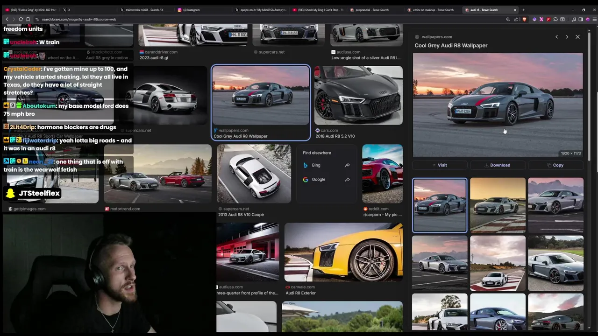The width and height of the screenshot is (598, 336).
Task: Click the 'Cool Grey Audi R8 Wallpaper' panel title
Action: [451, 45]
